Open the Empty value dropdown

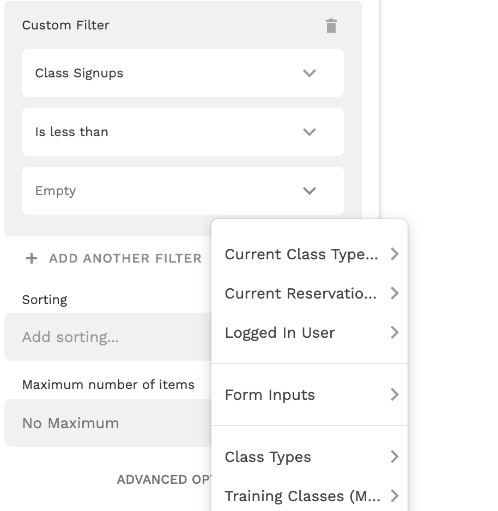click(x=183, y=191)
